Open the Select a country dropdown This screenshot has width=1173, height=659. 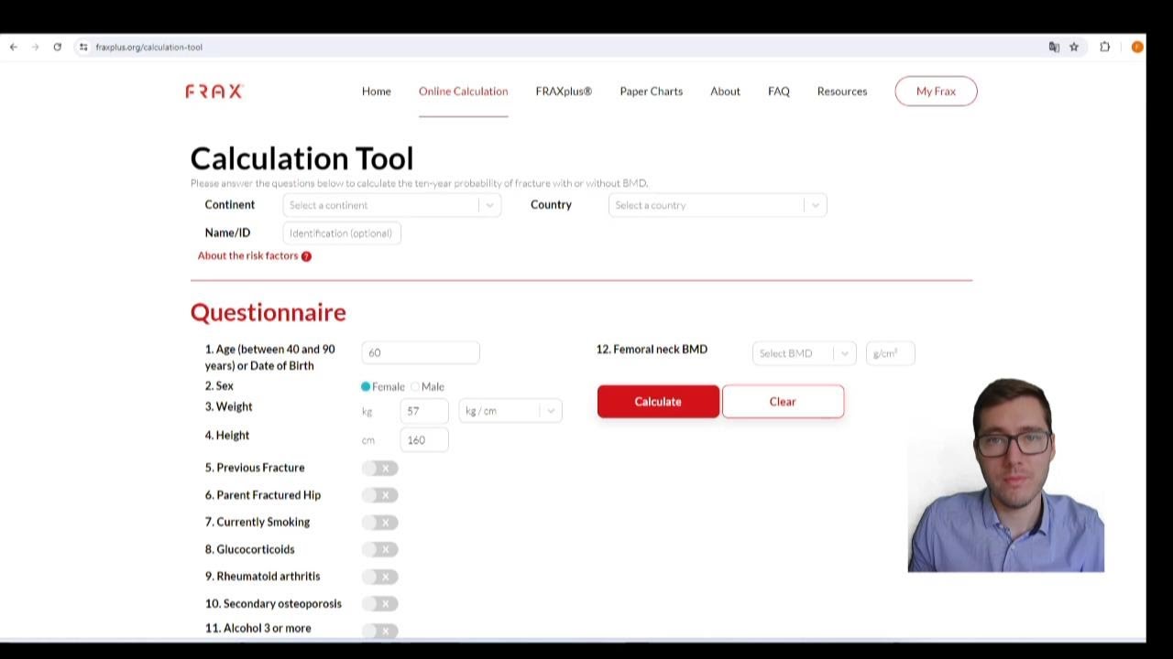point(718,205)
